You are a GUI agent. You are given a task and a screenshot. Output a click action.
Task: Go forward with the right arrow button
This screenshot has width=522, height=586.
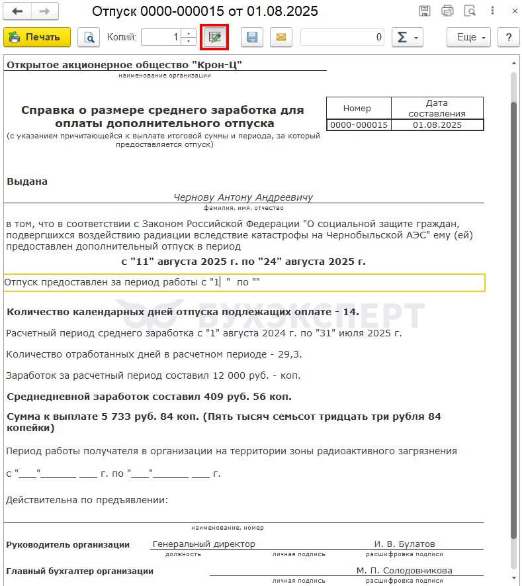pyautogui.click(x=45, y=11)
